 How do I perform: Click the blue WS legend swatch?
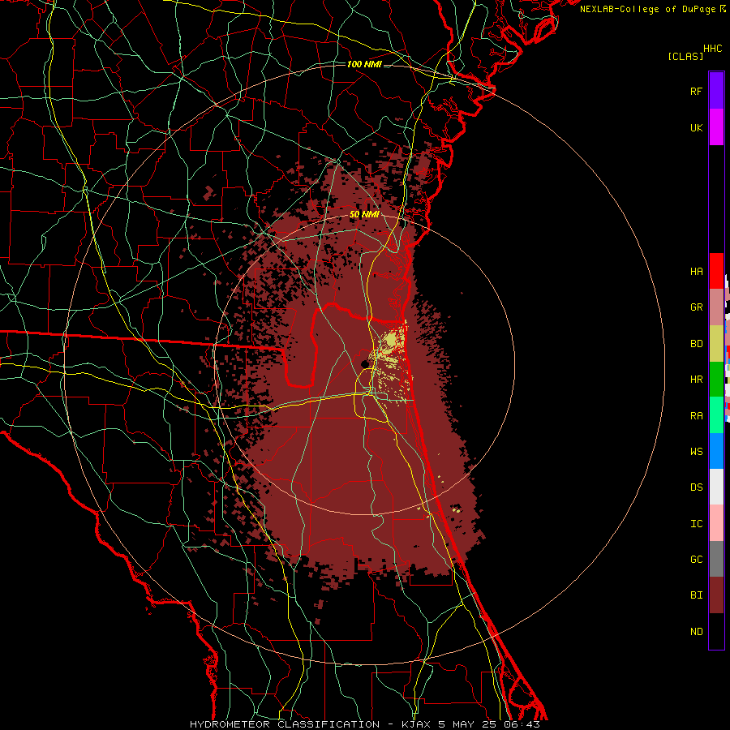tap(716, 451)
